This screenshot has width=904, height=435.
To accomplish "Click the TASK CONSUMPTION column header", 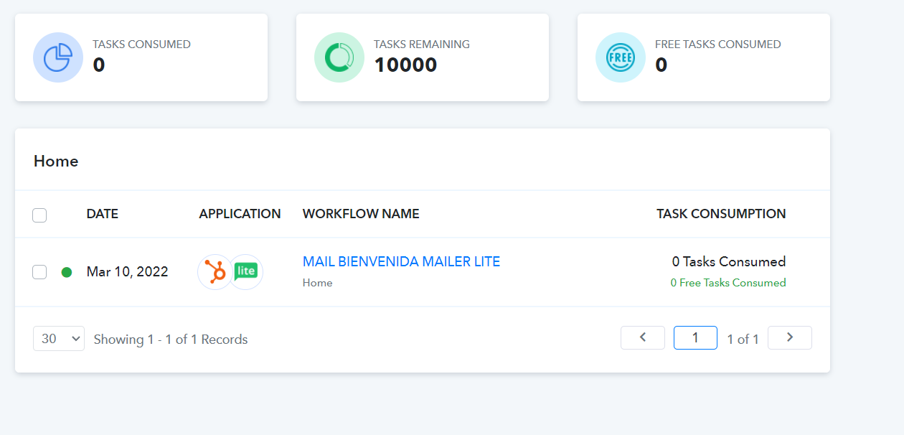I will pyautogui.click(x=721, y=214).
